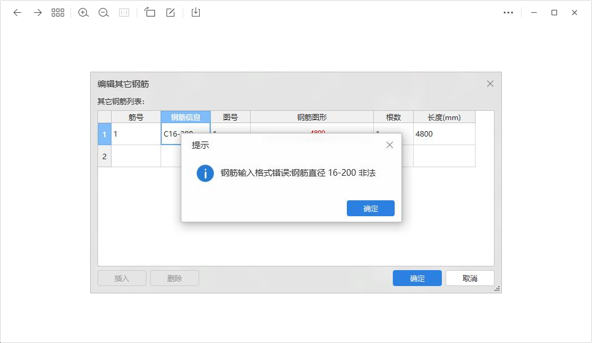Close the 提示 message dialog
This screenshot has width=592, height=343.
click(390, 145)
